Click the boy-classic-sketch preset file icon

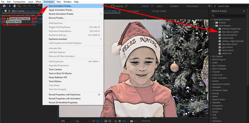point(220,32)
